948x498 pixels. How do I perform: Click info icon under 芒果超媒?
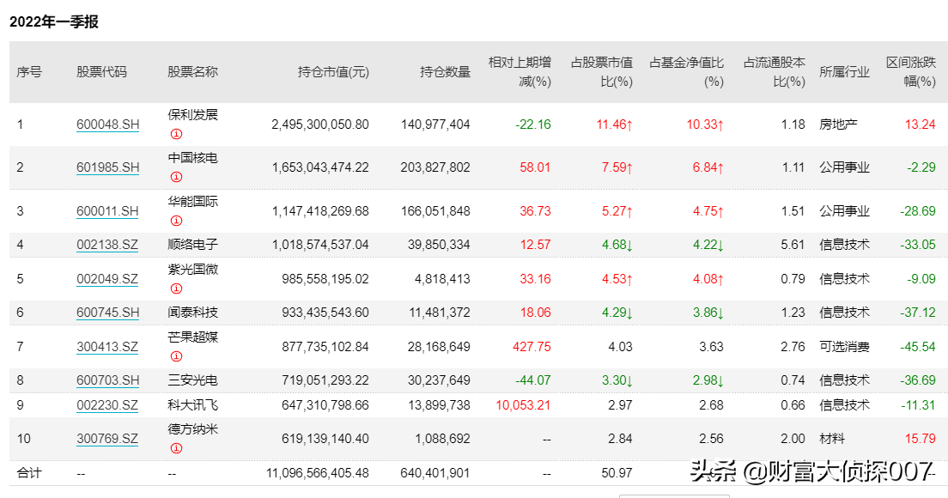176,356
